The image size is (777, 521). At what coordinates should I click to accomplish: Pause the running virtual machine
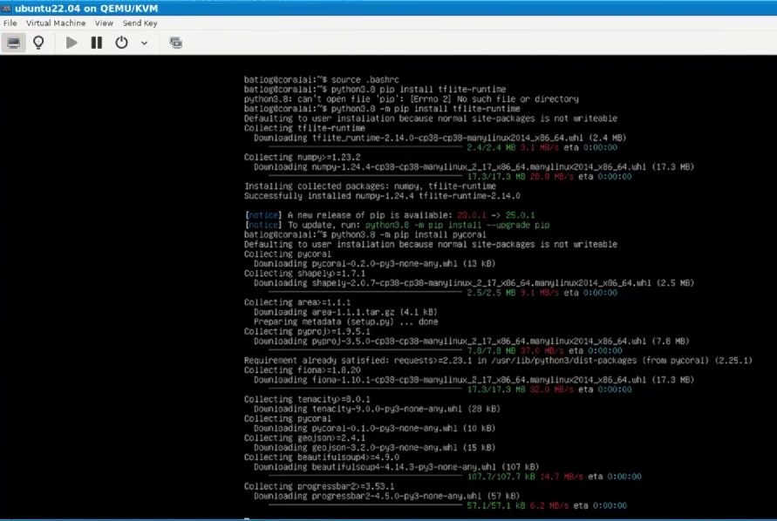(97, 43)
